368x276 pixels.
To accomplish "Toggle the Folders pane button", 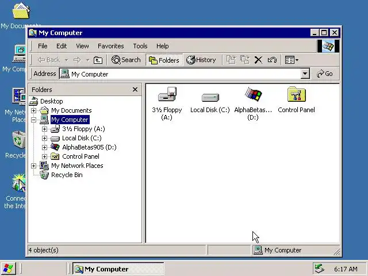I will pyautogui.click(x=164, y=60).
